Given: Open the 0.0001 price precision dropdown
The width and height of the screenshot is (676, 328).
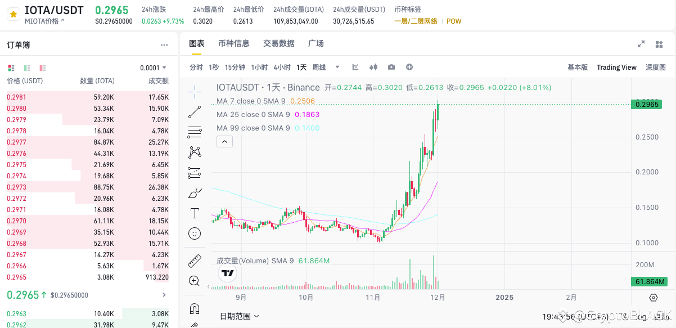Looking at the screenshot, I should [x=154, y=68].
